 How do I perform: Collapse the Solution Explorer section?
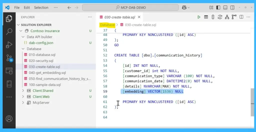(x=18, y=25)
